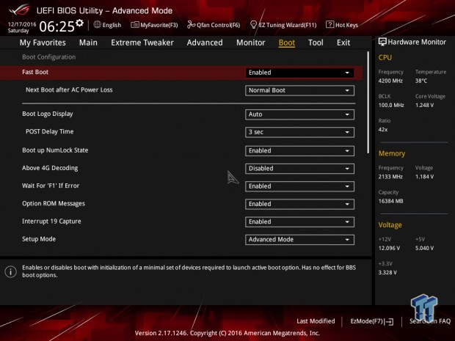
Task: Click the BCLK value 100.0 MHz
Action: tap(391, 105)
